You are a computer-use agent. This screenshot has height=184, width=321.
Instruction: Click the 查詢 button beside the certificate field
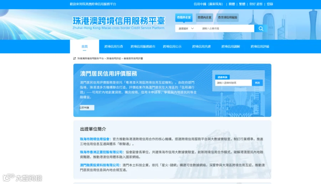pyautogui.click(x=257, y=83)
